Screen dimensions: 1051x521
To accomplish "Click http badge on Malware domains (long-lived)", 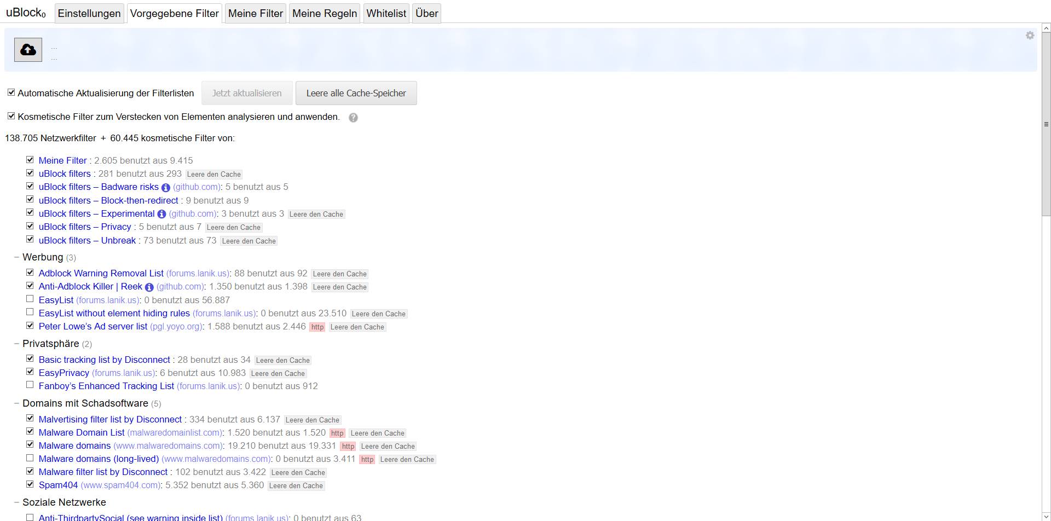I will [367, 460].
